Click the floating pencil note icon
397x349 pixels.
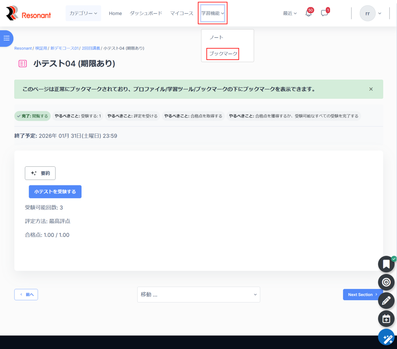point(386,300)
